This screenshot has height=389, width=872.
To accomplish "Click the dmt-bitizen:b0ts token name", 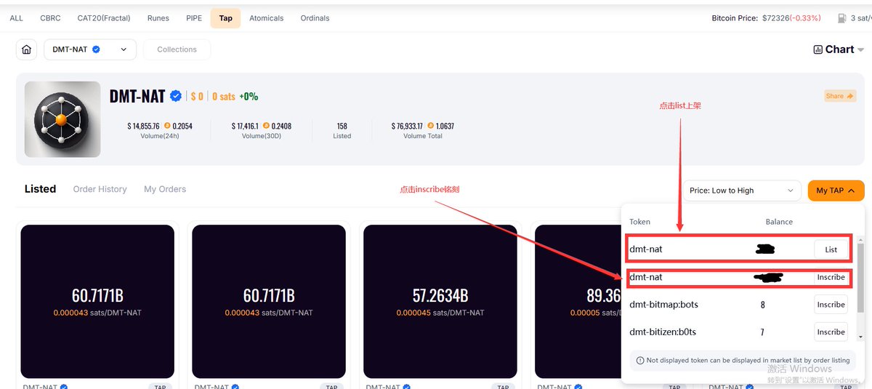I will click(663, 332).
